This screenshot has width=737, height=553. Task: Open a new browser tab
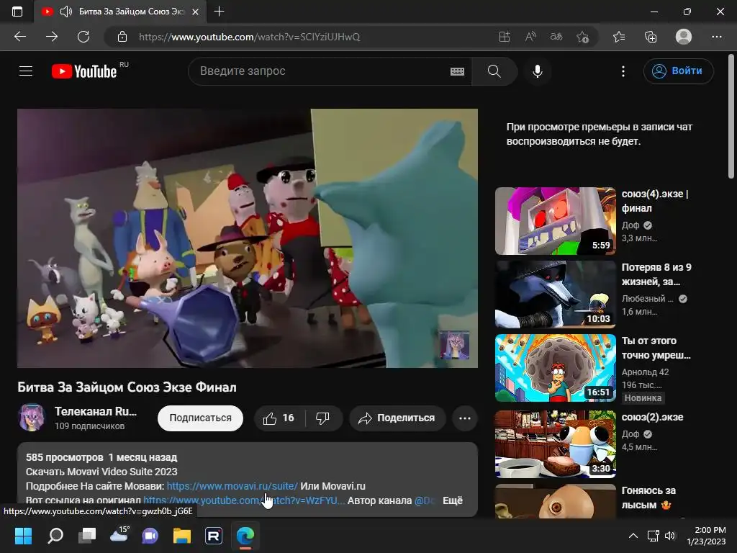(219, 12)
